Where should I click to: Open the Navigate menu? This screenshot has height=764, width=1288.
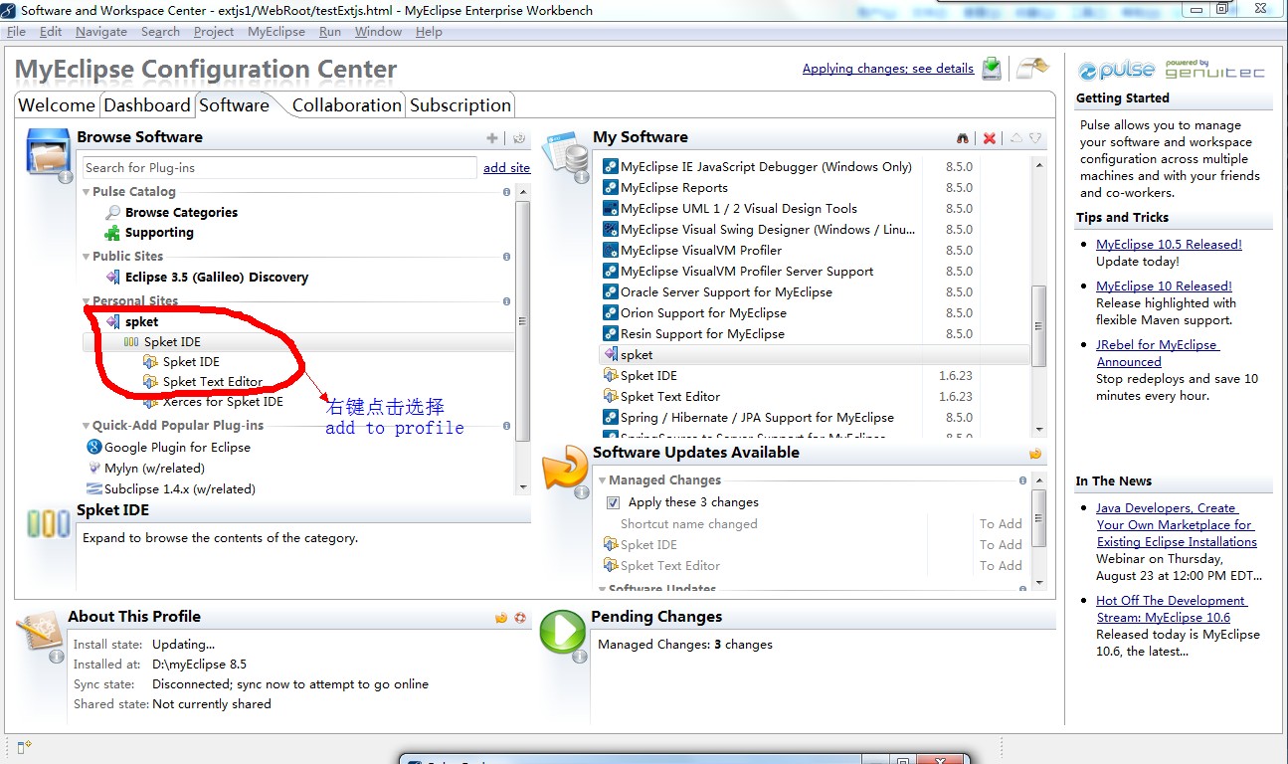pos(101,32)
